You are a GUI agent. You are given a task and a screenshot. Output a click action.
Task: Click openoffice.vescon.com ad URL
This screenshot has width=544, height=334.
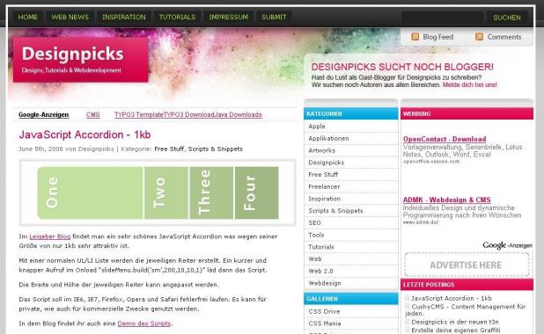[x=431, y=162]
